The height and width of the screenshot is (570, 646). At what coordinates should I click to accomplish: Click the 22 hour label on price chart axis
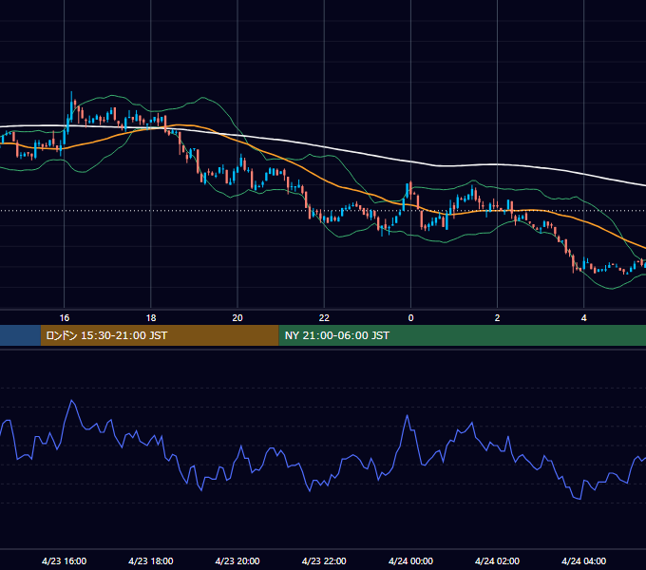click(x=324, y=318)
